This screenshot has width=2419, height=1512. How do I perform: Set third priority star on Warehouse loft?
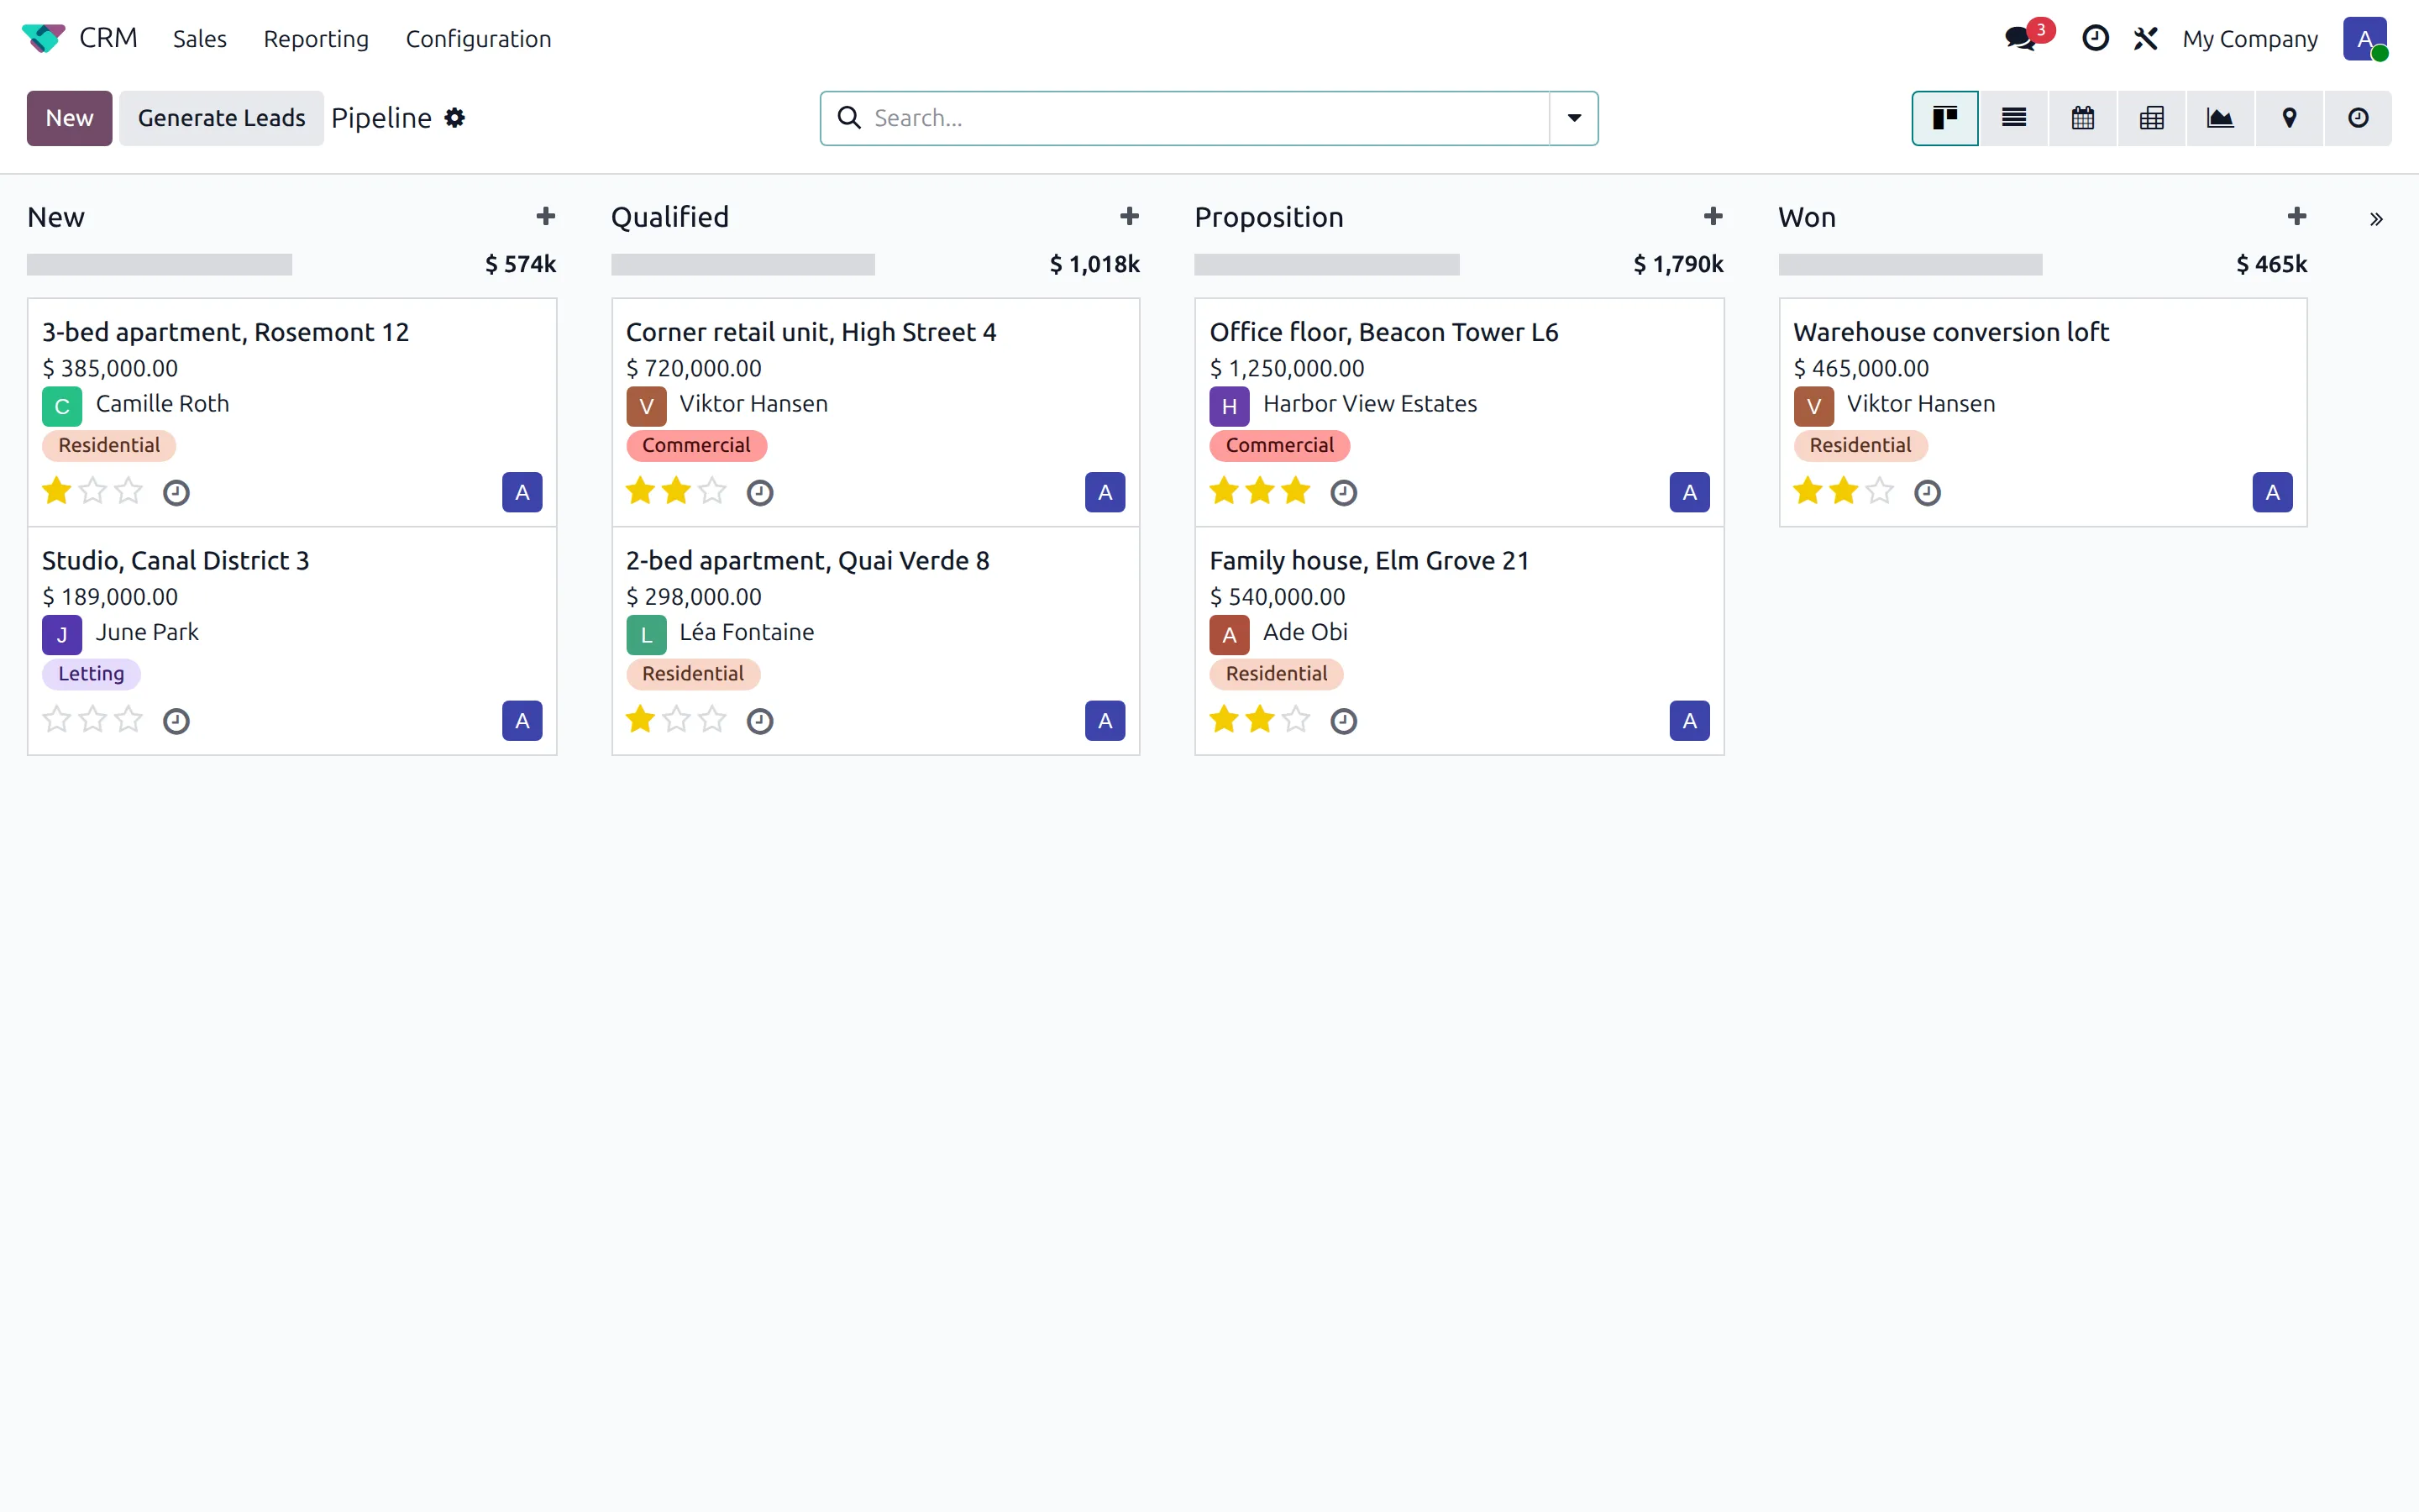[1881, 491]
